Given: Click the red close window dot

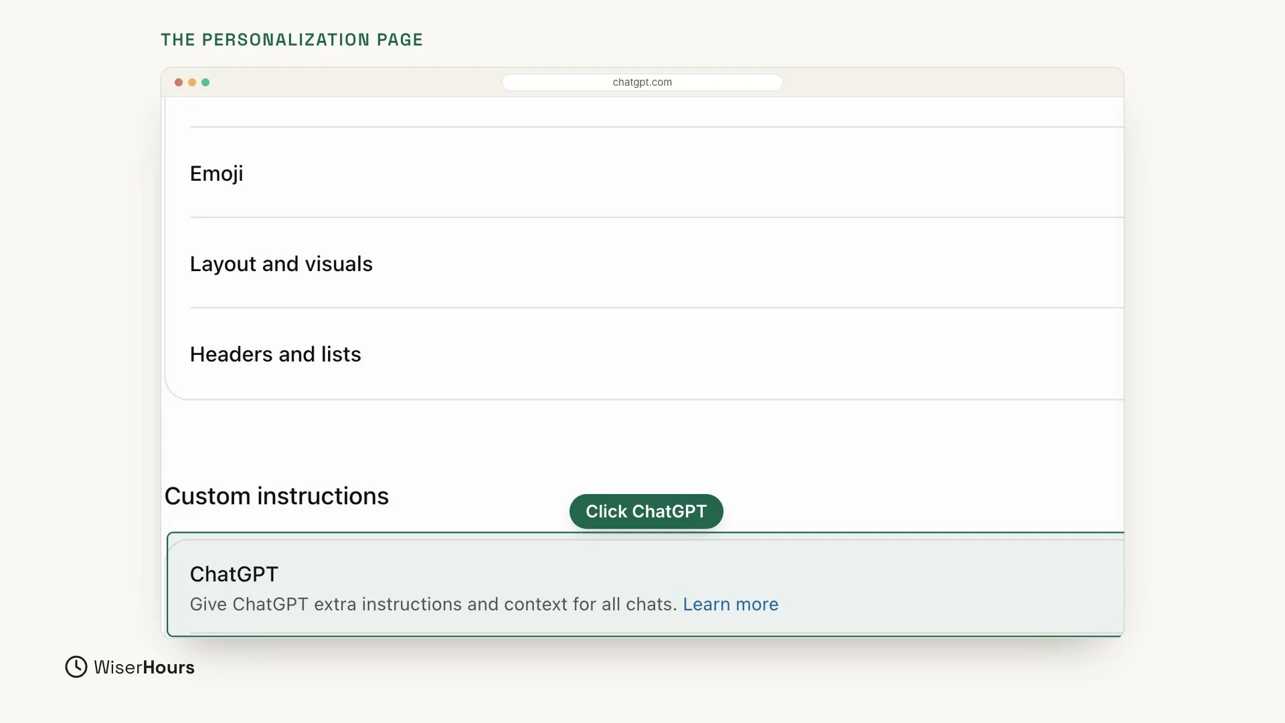Looking at the screenshot, I should [179, 82].
